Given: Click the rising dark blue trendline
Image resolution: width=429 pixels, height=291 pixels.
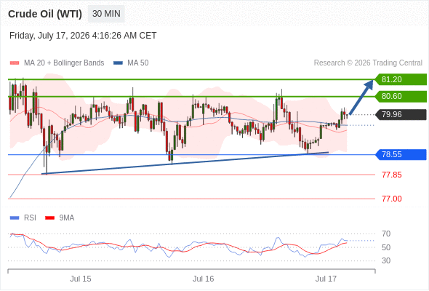Looking at the screenshot, I should pyautogui.click(x=185, y=163).
